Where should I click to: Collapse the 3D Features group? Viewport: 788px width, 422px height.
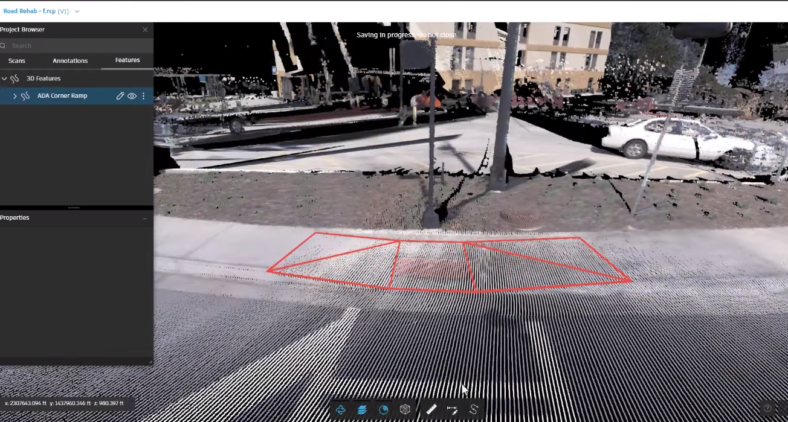(x=4, y=78)
